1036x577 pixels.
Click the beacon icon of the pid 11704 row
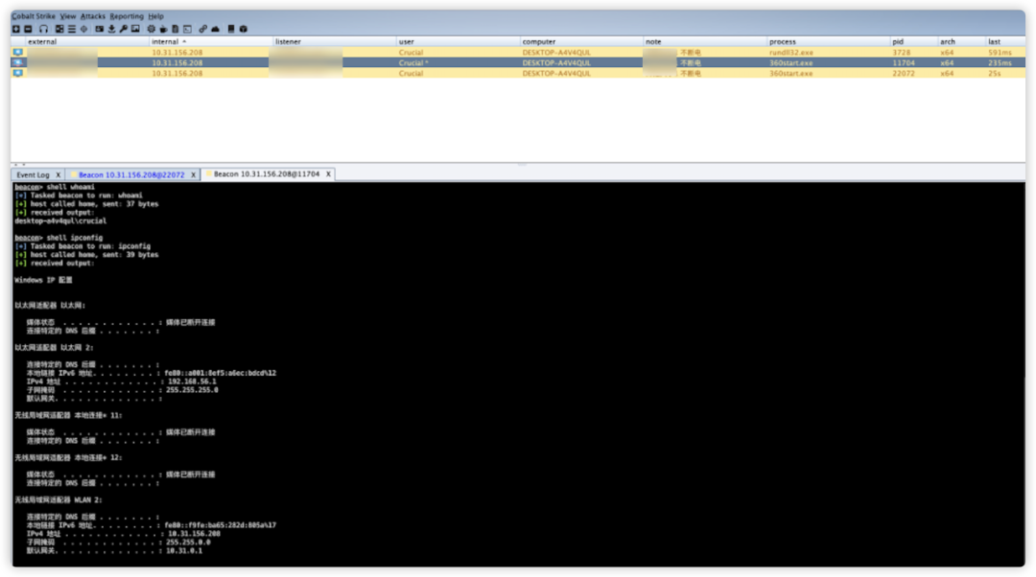click(18, 62)
